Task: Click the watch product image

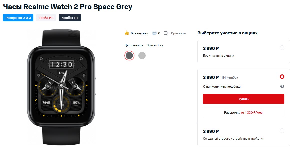Action: click(61, 85)
